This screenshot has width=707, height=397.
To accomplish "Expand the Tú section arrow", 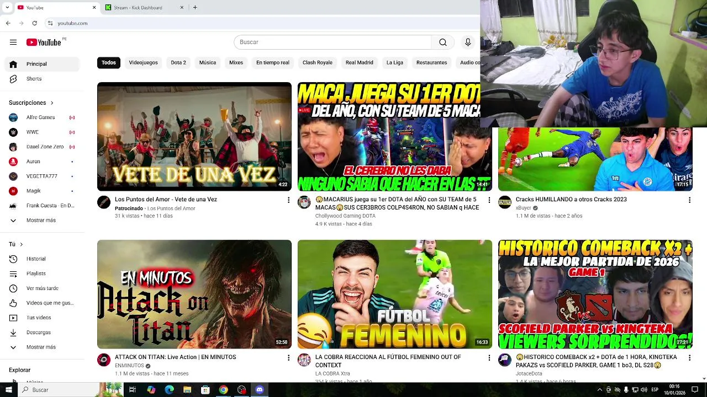I will (22, 244).
